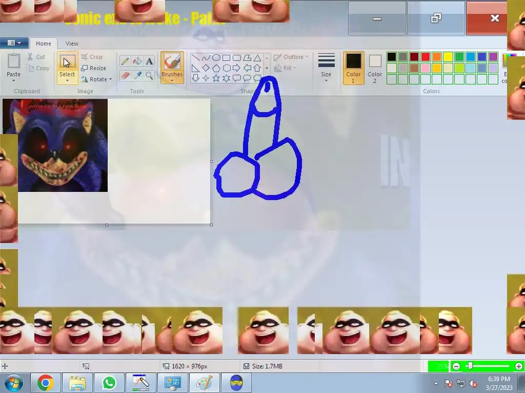Click the Cut button
525x393 pixels.
coord(36,57)
